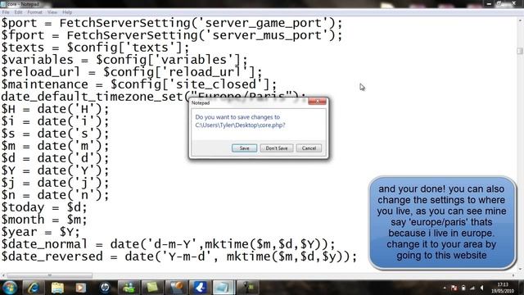Open the green Sticky Notes taskbar icon

coord(152,288)
